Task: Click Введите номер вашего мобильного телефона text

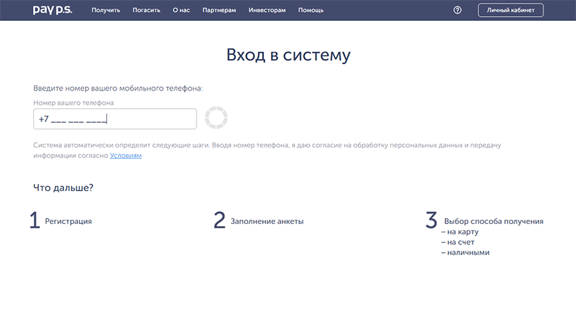Action: click(118, 88)
